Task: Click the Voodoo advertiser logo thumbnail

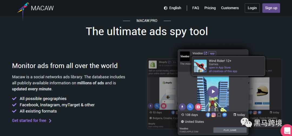Action: [x=185, y=56]
